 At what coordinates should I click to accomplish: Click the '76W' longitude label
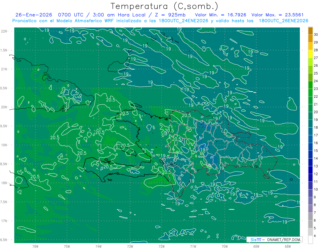coord(35,246)
